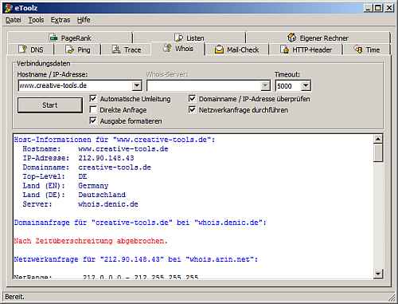The height and width of the screenshot is (304, 398).
Task: Switch to the Listen tab
Action: (189, 38)
